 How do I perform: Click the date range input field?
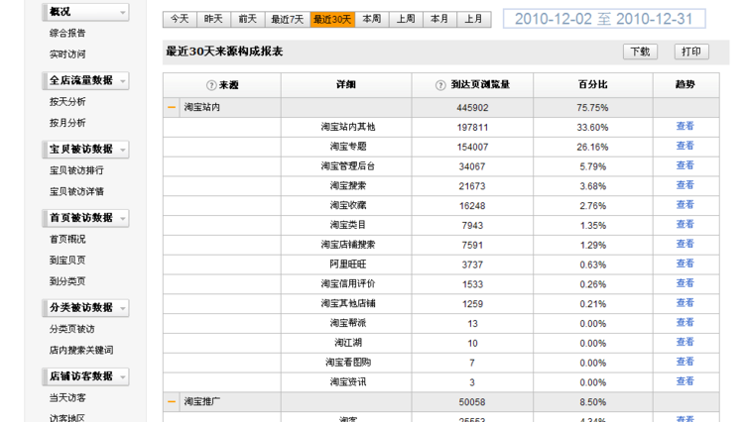pos(604,19)
